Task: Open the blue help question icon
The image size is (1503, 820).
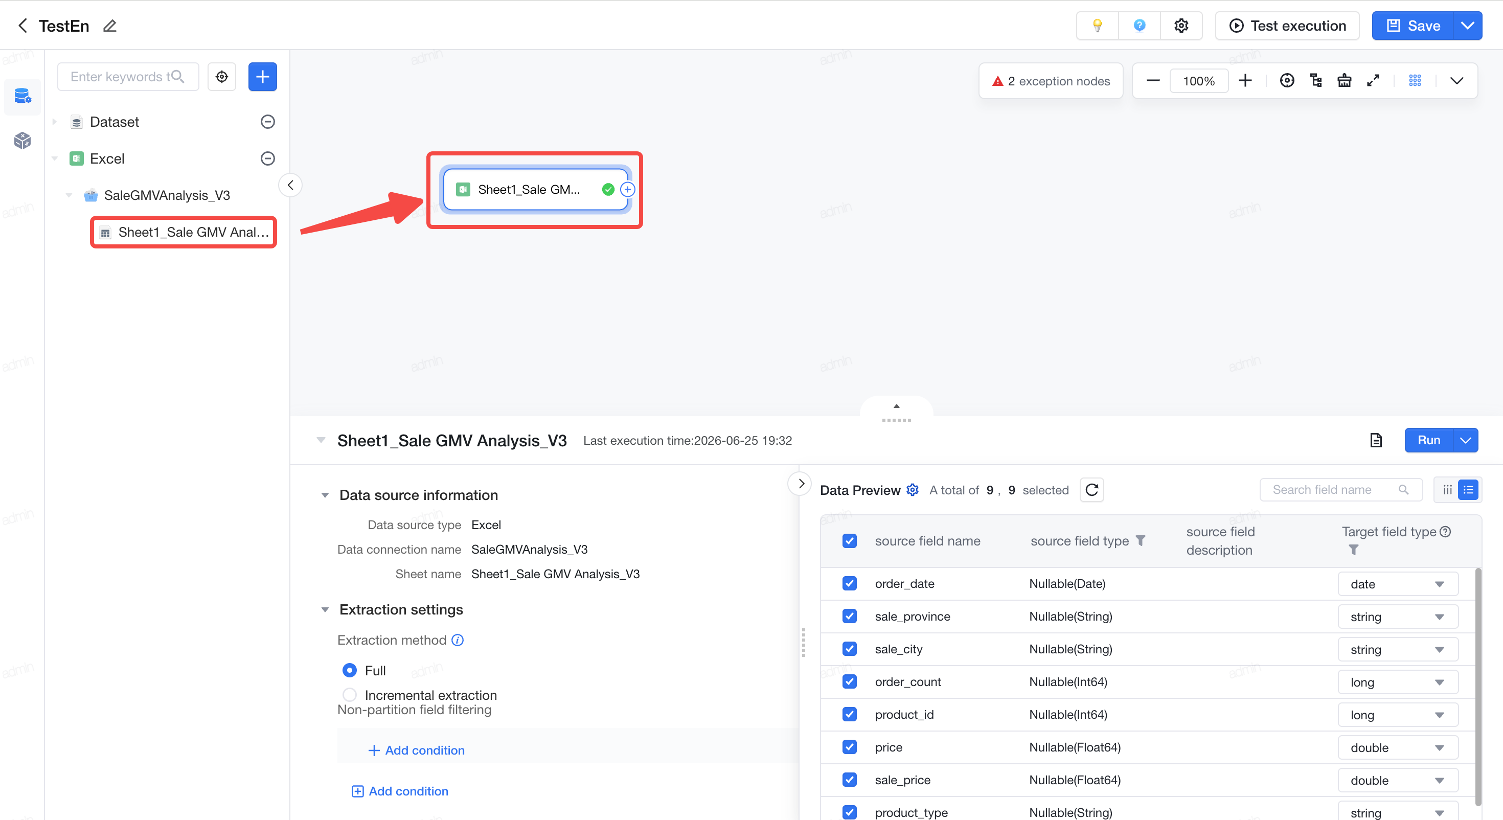Action: click(1139, 26)
